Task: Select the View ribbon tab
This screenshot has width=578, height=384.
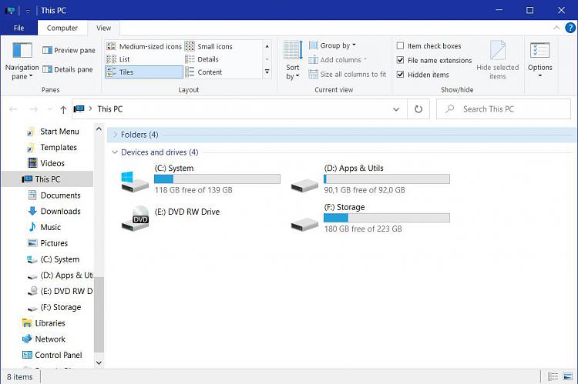Action: (103, 28)
